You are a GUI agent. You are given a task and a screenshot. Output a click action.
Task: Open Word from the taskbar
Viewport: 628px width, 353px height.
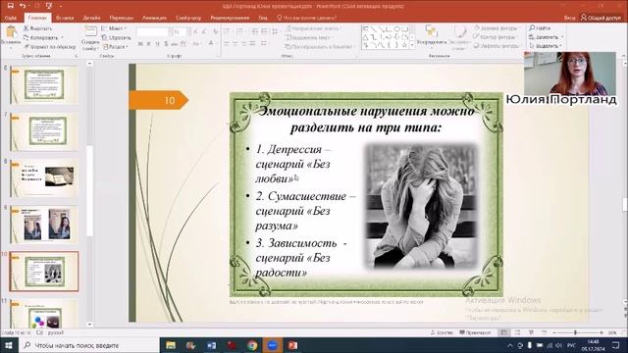point(212,345)
